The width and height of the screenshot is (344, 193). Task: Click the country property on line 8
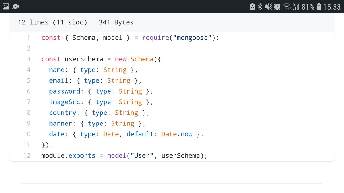coord(63,113)
